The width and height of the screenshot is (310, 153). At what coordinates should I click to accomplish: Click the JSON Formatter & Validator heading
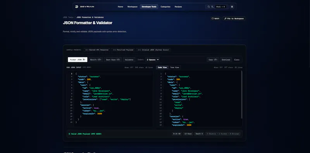point(88,23)
